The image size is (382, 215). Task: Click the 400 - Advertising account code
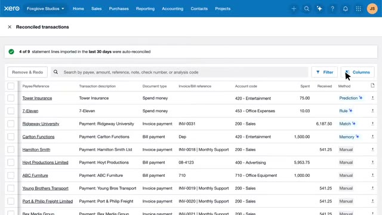click(x=250, y=162)
